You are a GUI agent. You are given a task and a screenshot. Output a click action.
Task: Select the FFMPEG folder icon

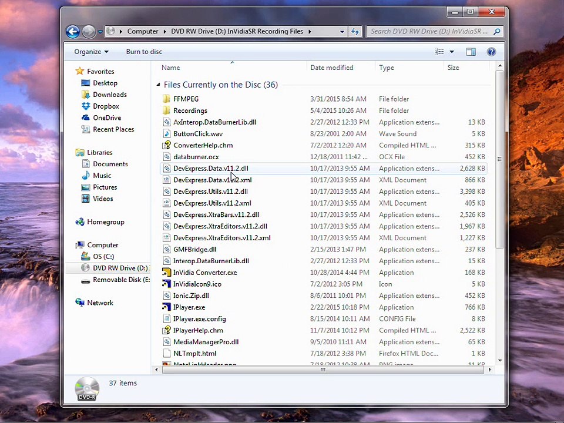(x=166, y=99)
